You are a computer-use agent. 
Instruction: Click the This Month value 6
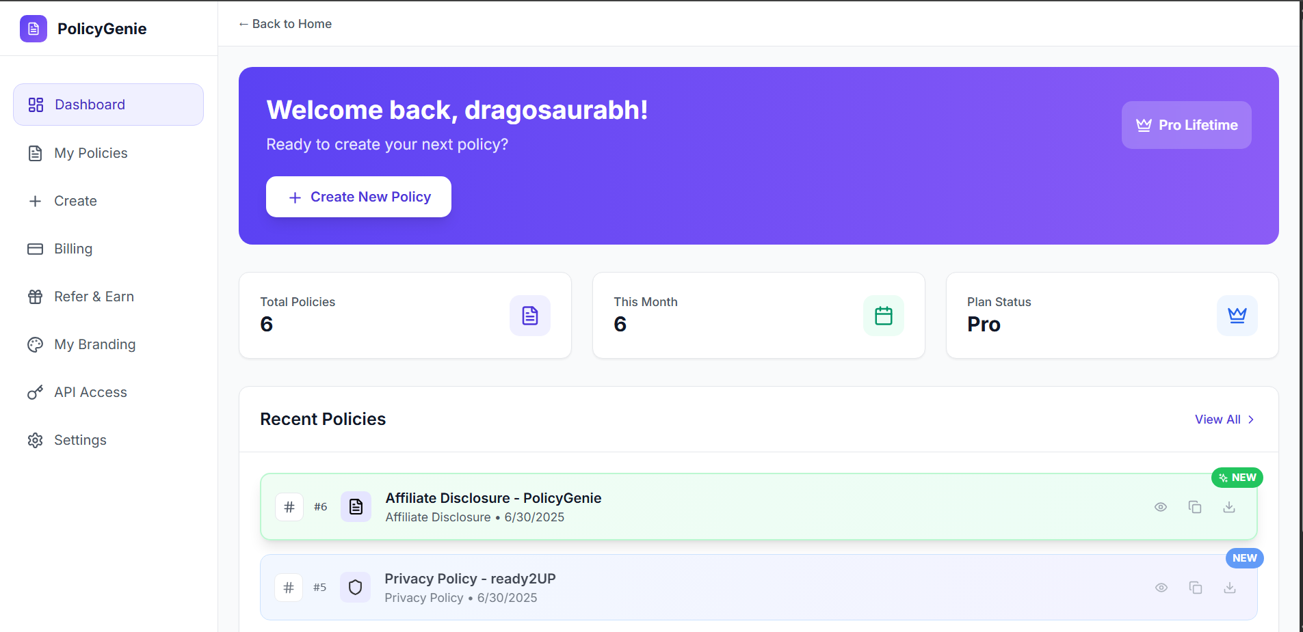[620, 325]
